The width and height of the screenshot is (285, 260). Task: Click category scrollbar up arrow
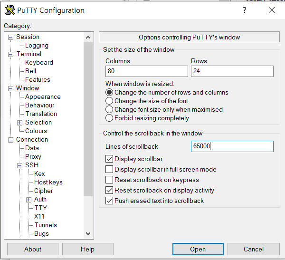[88, 38]
